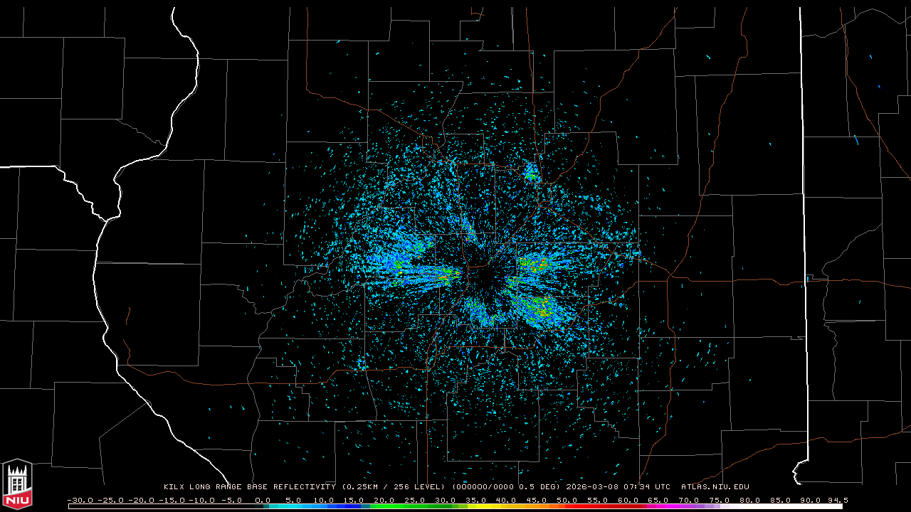The height and width of the screenshot is (512, 911).
Task: Click the time stamp '07:34 UTC'
Action: 648,487
